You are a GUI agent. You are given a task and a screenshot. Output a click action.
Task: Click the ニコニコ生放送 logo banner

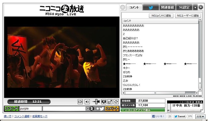(62, 10)
